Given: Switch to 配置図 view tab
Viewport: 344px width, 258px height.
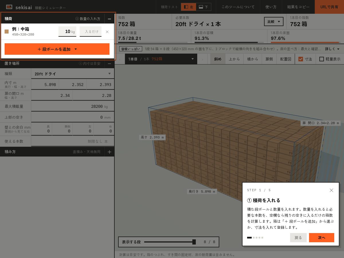Looking at the screenshot, I should [x=286, y=59].
